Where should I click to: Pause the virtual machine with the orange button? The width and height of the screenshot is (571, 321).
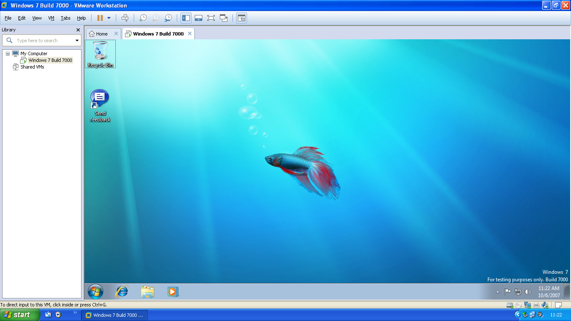100,18
